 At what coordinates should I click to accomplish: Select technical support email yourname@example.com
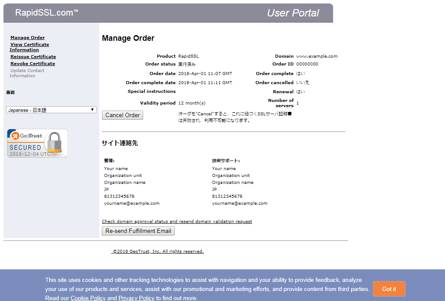click(240, 203)
